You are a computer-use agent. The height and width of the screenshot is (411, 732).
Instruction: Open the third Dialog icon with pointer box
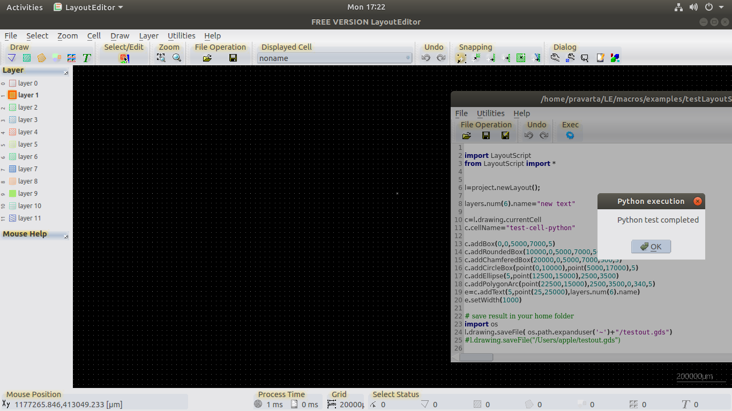(585, 58)
